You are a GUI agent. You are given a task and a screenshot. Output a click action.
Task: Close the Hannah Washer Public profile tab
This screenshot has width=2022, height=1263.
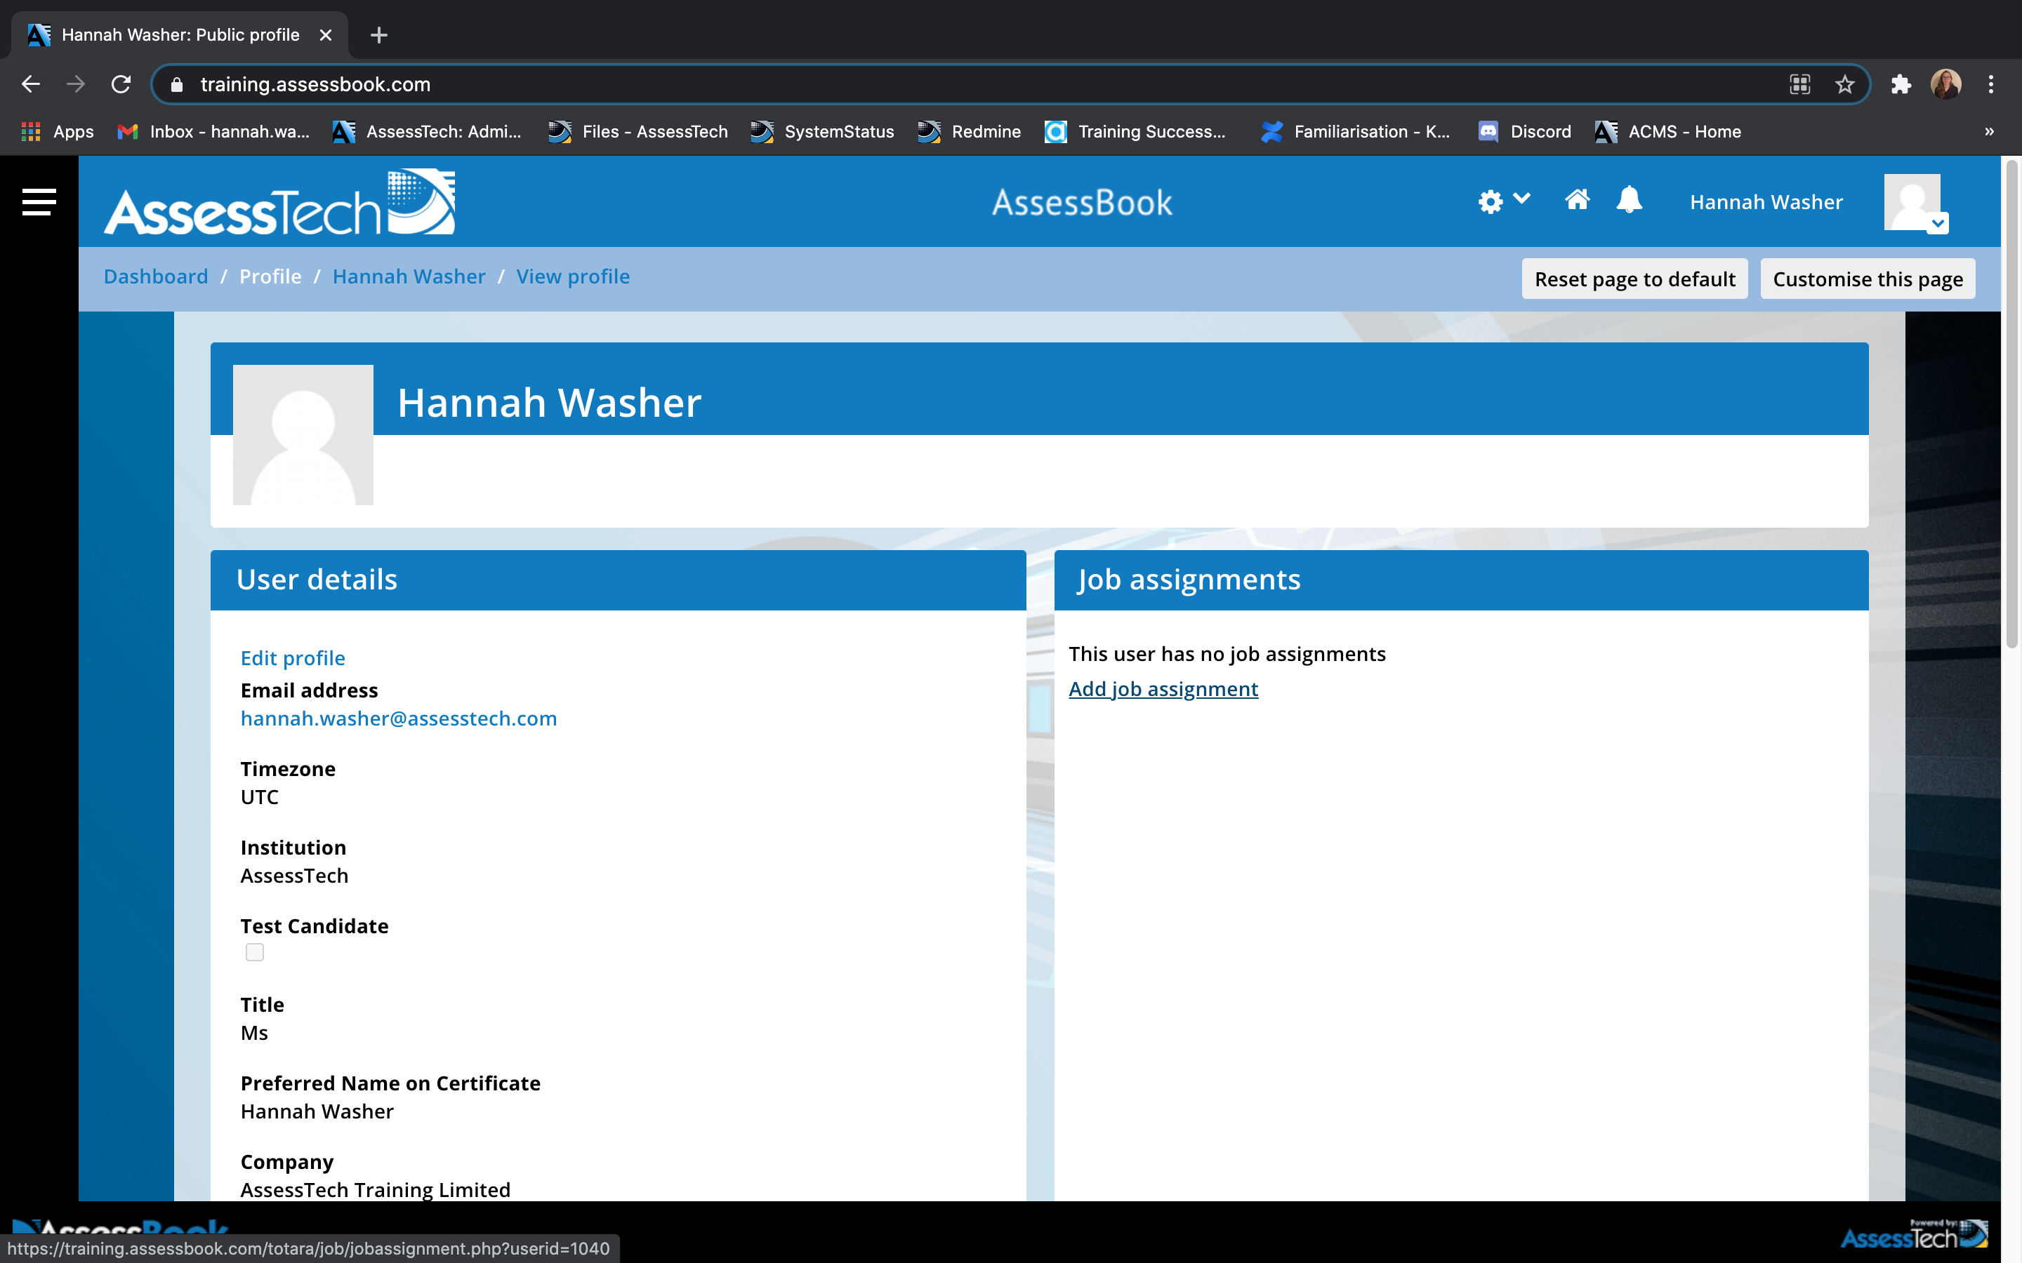coord(326,35)
